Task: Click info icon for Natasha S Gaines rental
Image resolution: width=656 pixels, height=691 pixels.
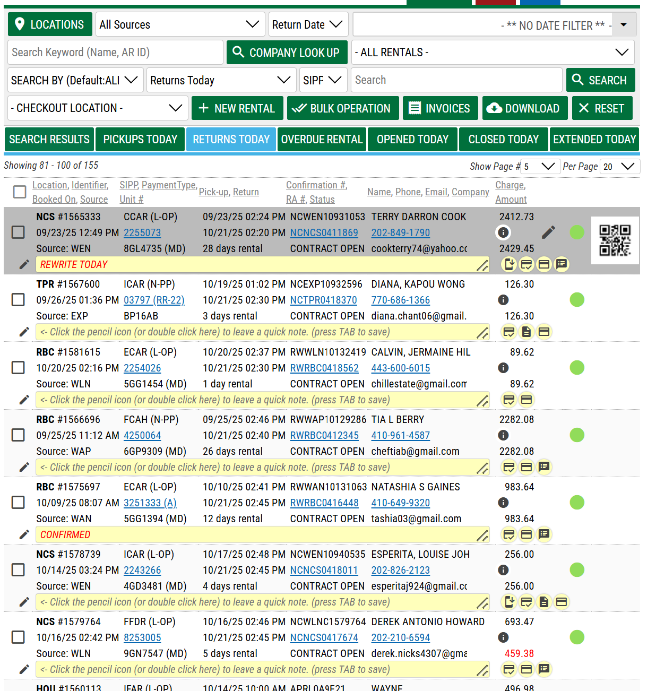Action: click(x=503, y=503)
